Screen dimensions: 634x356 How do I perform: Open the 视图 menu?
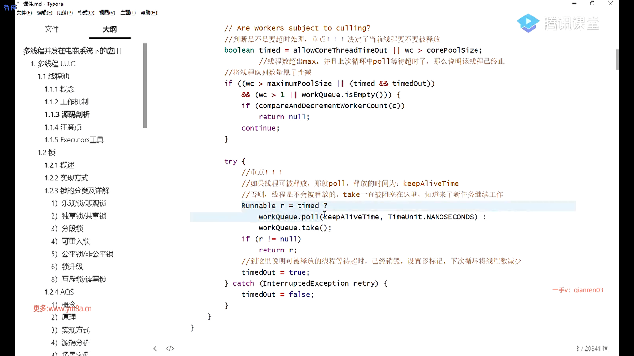[x=107, y=13]
